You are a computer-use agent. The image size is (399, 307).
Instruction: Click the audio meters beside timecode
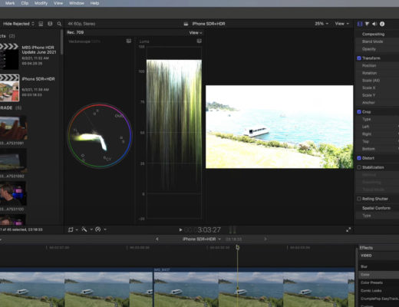pyautogui.click(x=232, y=229)
